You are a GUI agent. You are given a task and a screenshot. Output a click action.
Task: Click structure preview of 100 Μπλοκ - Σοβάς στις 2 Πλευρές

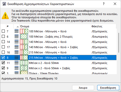(24, 37)
